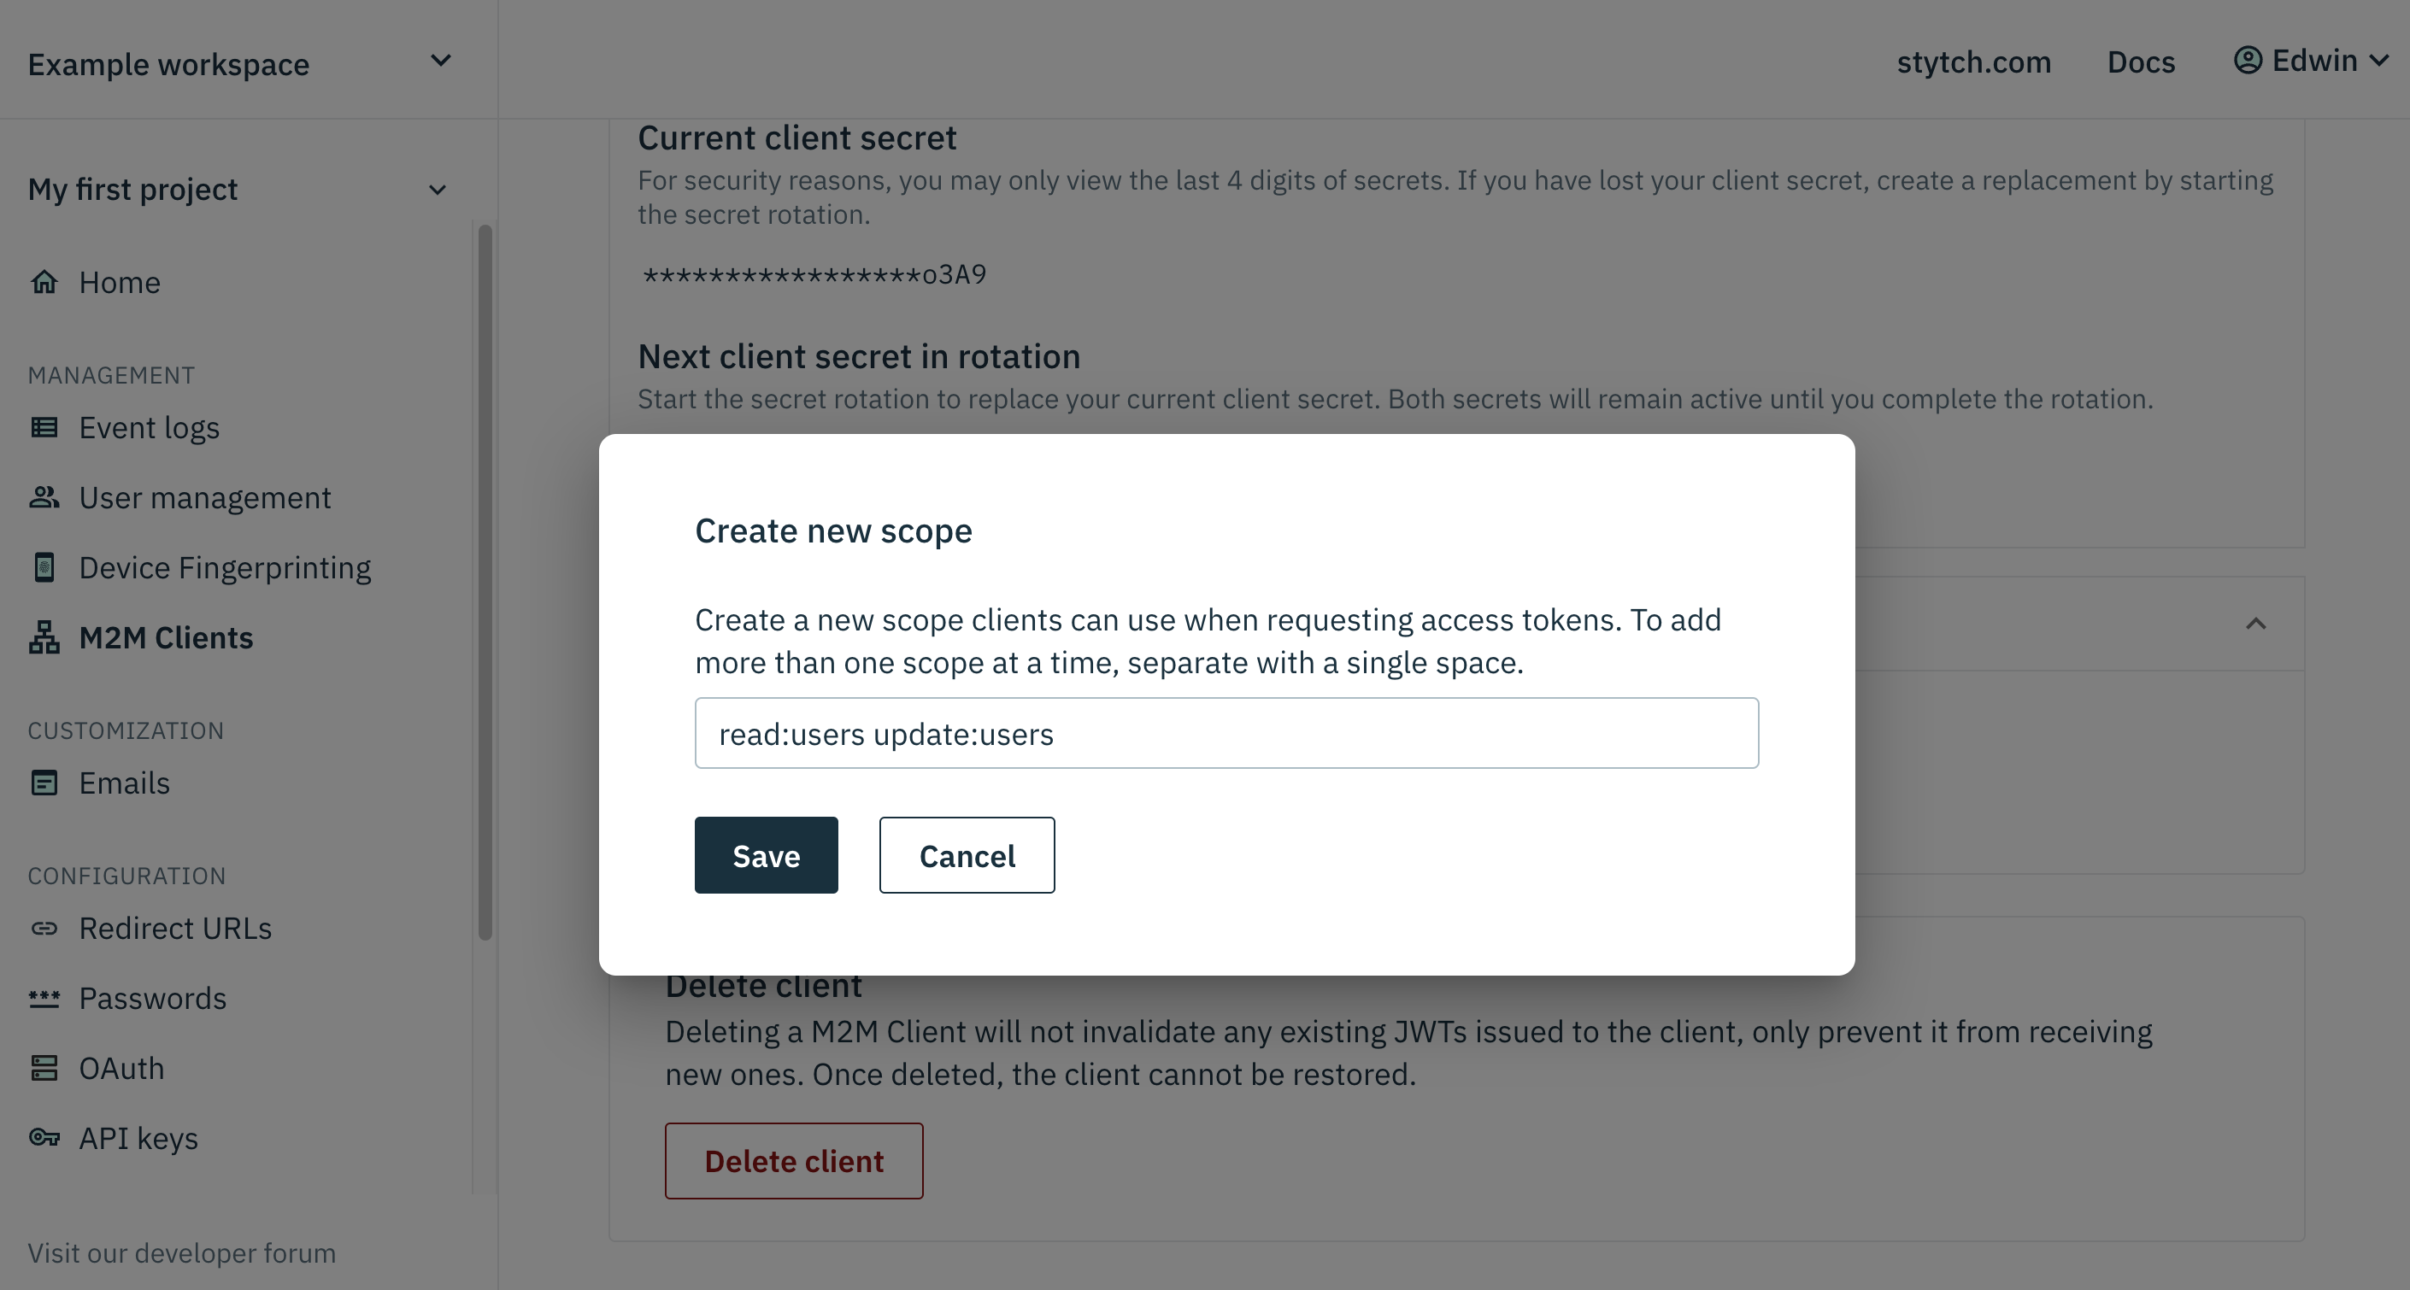2410x1290 pixels.
Task: Click the Emails icon under Customization
Action: (43, 783)
